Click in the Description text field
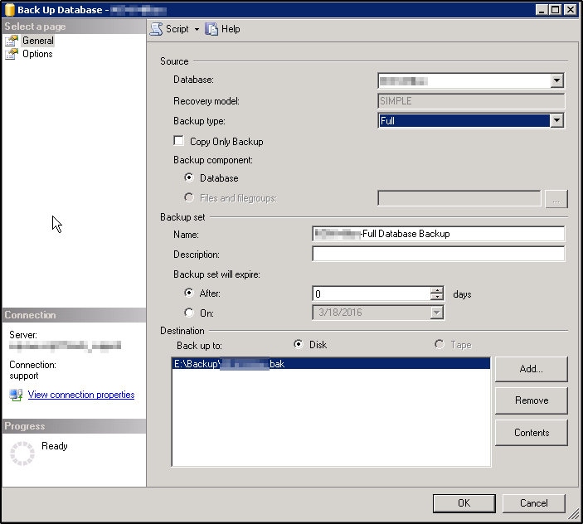 pos(438,255)
